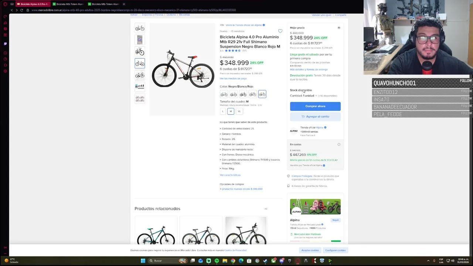Open File Explorer from the taskbar
This screenshot has height=266, width=473.
(225, 261)
